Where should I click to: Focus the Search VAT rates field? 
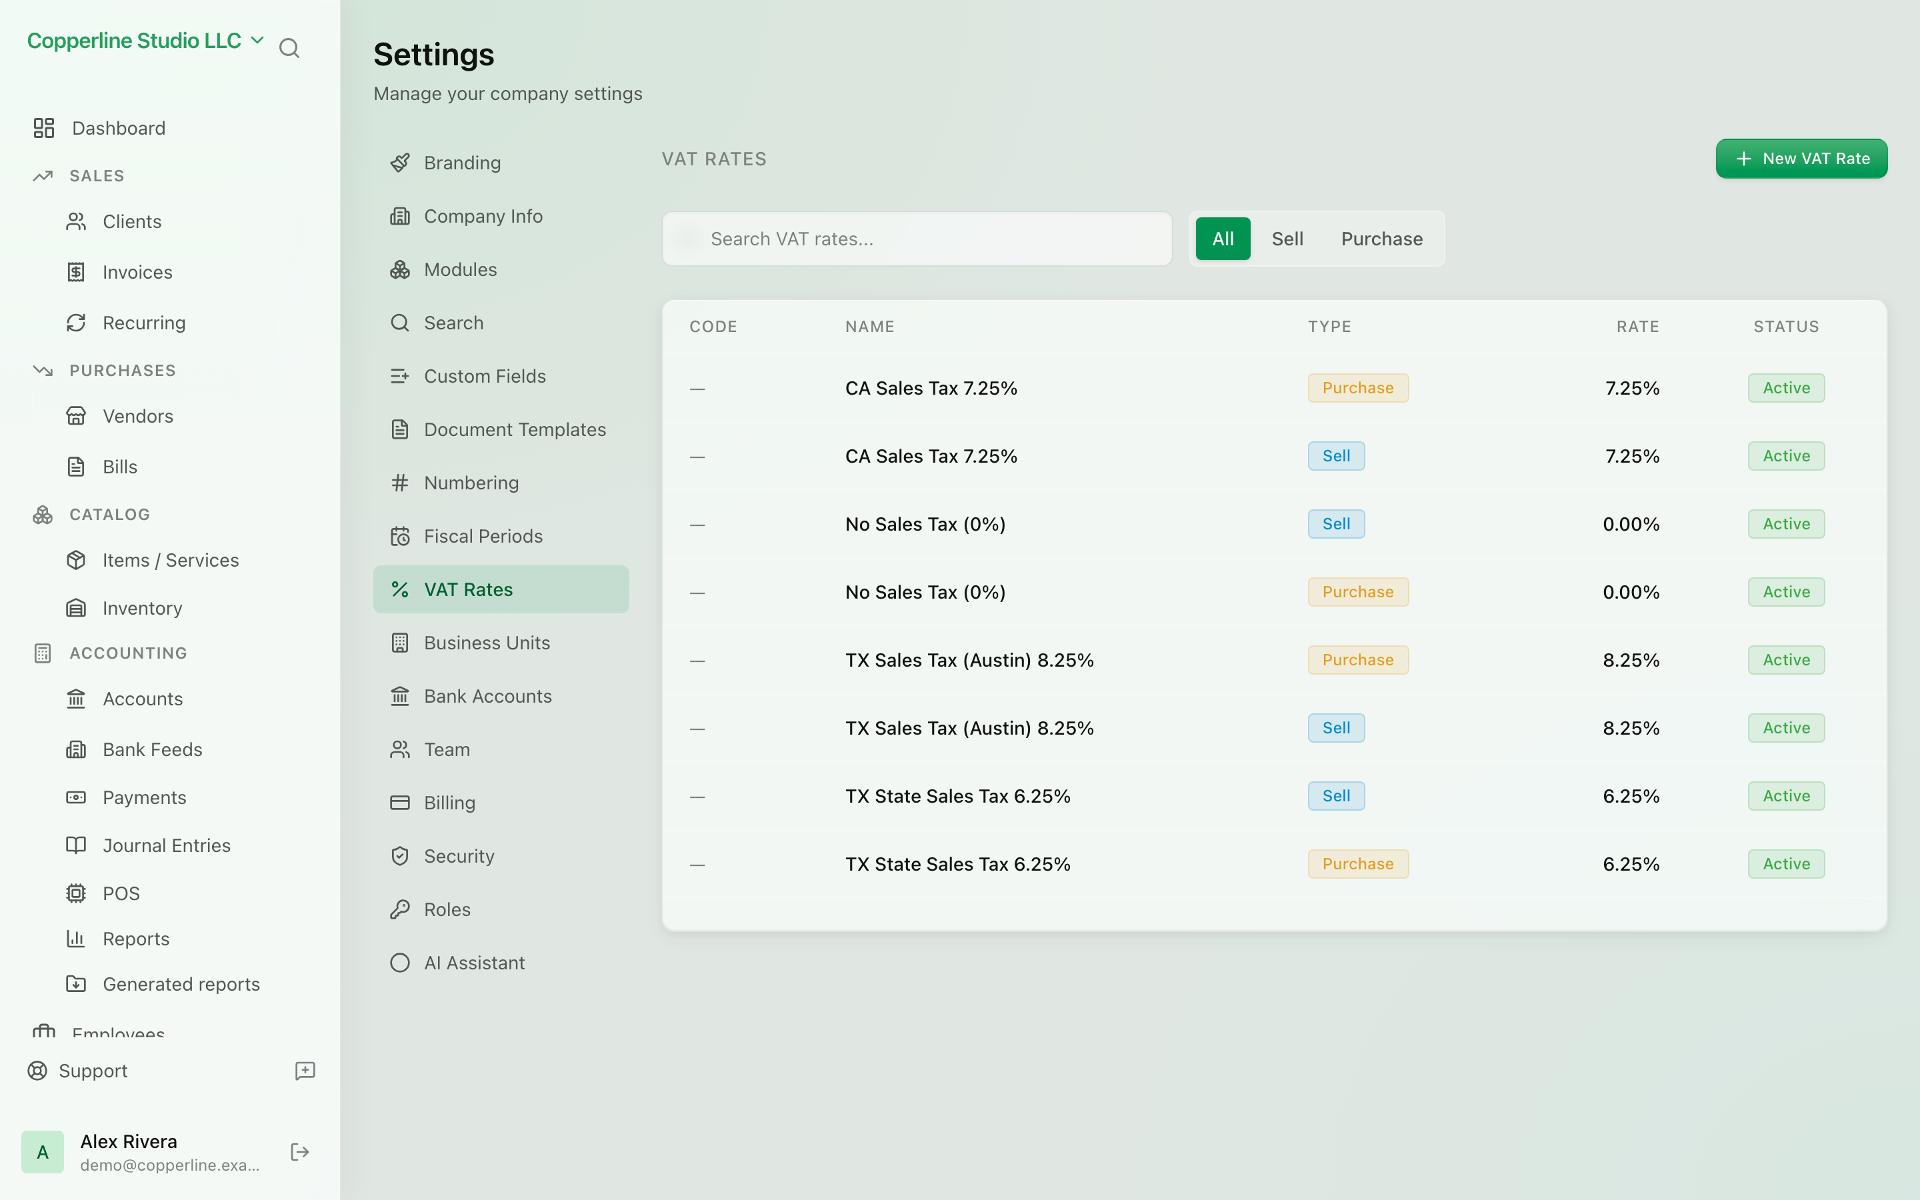[917, 239]
